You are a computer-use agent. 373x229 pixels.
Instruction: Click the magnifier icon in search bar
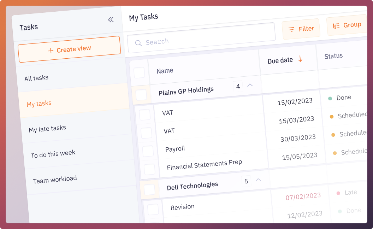(138, 43)
